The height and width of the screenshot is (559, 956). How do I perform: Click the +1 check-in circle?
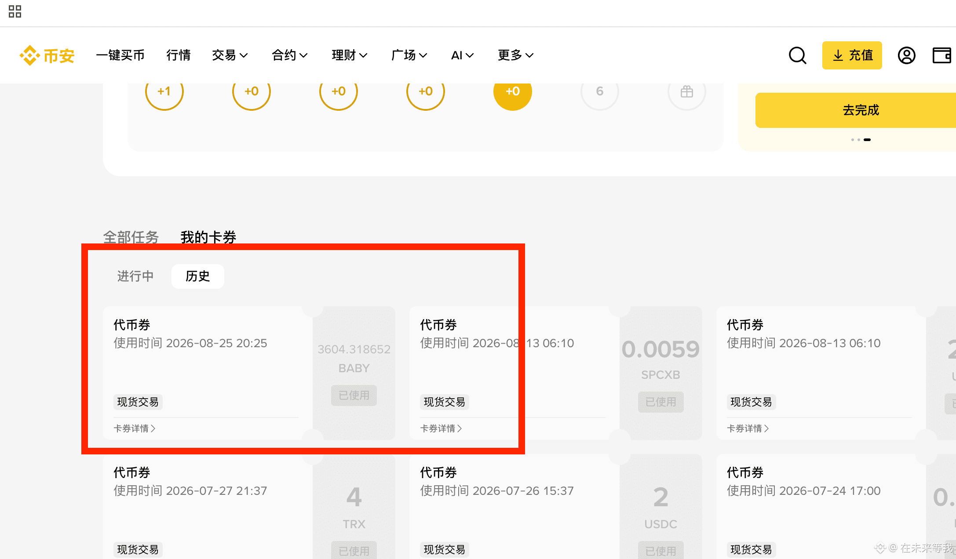pyautogui.click(x=164, y=91)
